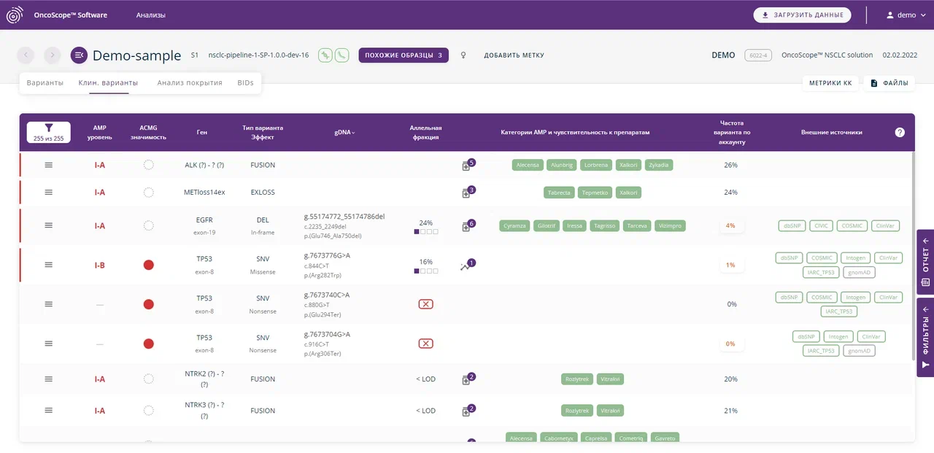The height and width of the screenshot is (453, 934).
Task: Open the ФАЙЛЫ button
Action: point(889,83)
